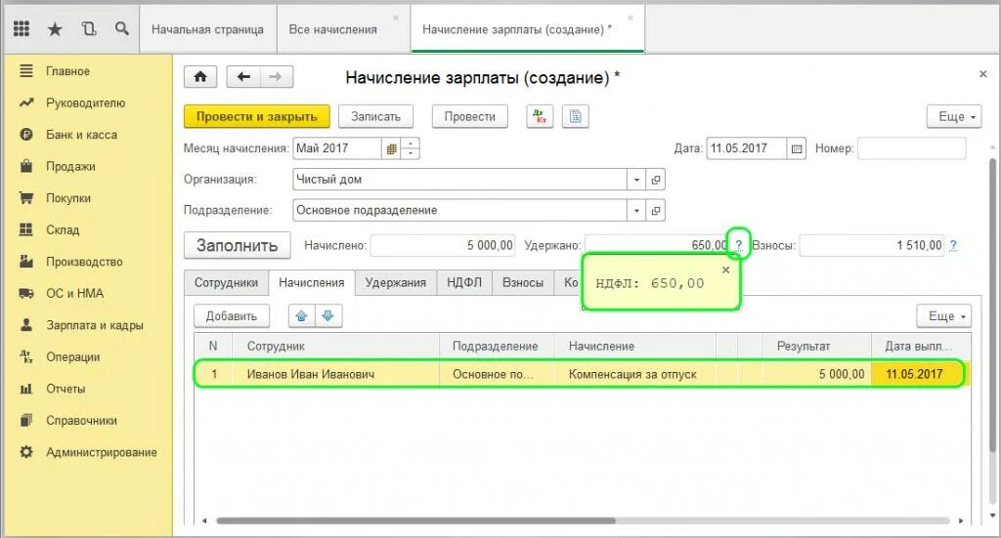
Task: Switch to Взносы tab
Action: click(523, 283)
